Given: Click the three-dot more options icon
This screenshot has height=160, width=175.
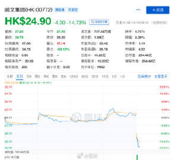Looking at the screenshot, I should pyautogui.click(x=138, y=10).
